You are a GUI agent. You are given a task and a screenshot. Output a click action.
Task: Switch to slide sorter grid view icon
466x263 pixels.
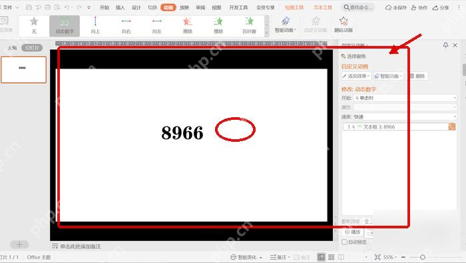tap(332, 257)
